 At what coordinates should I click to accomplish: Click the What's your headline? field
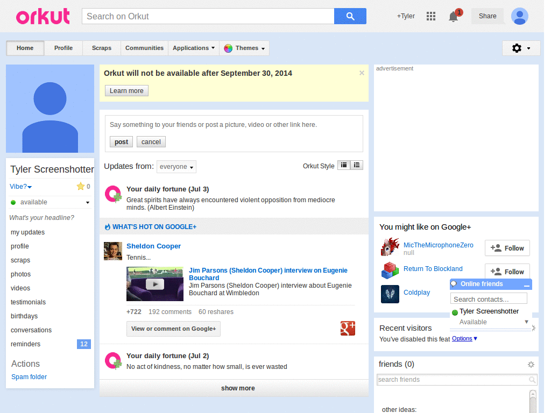[x=42, y=218]
